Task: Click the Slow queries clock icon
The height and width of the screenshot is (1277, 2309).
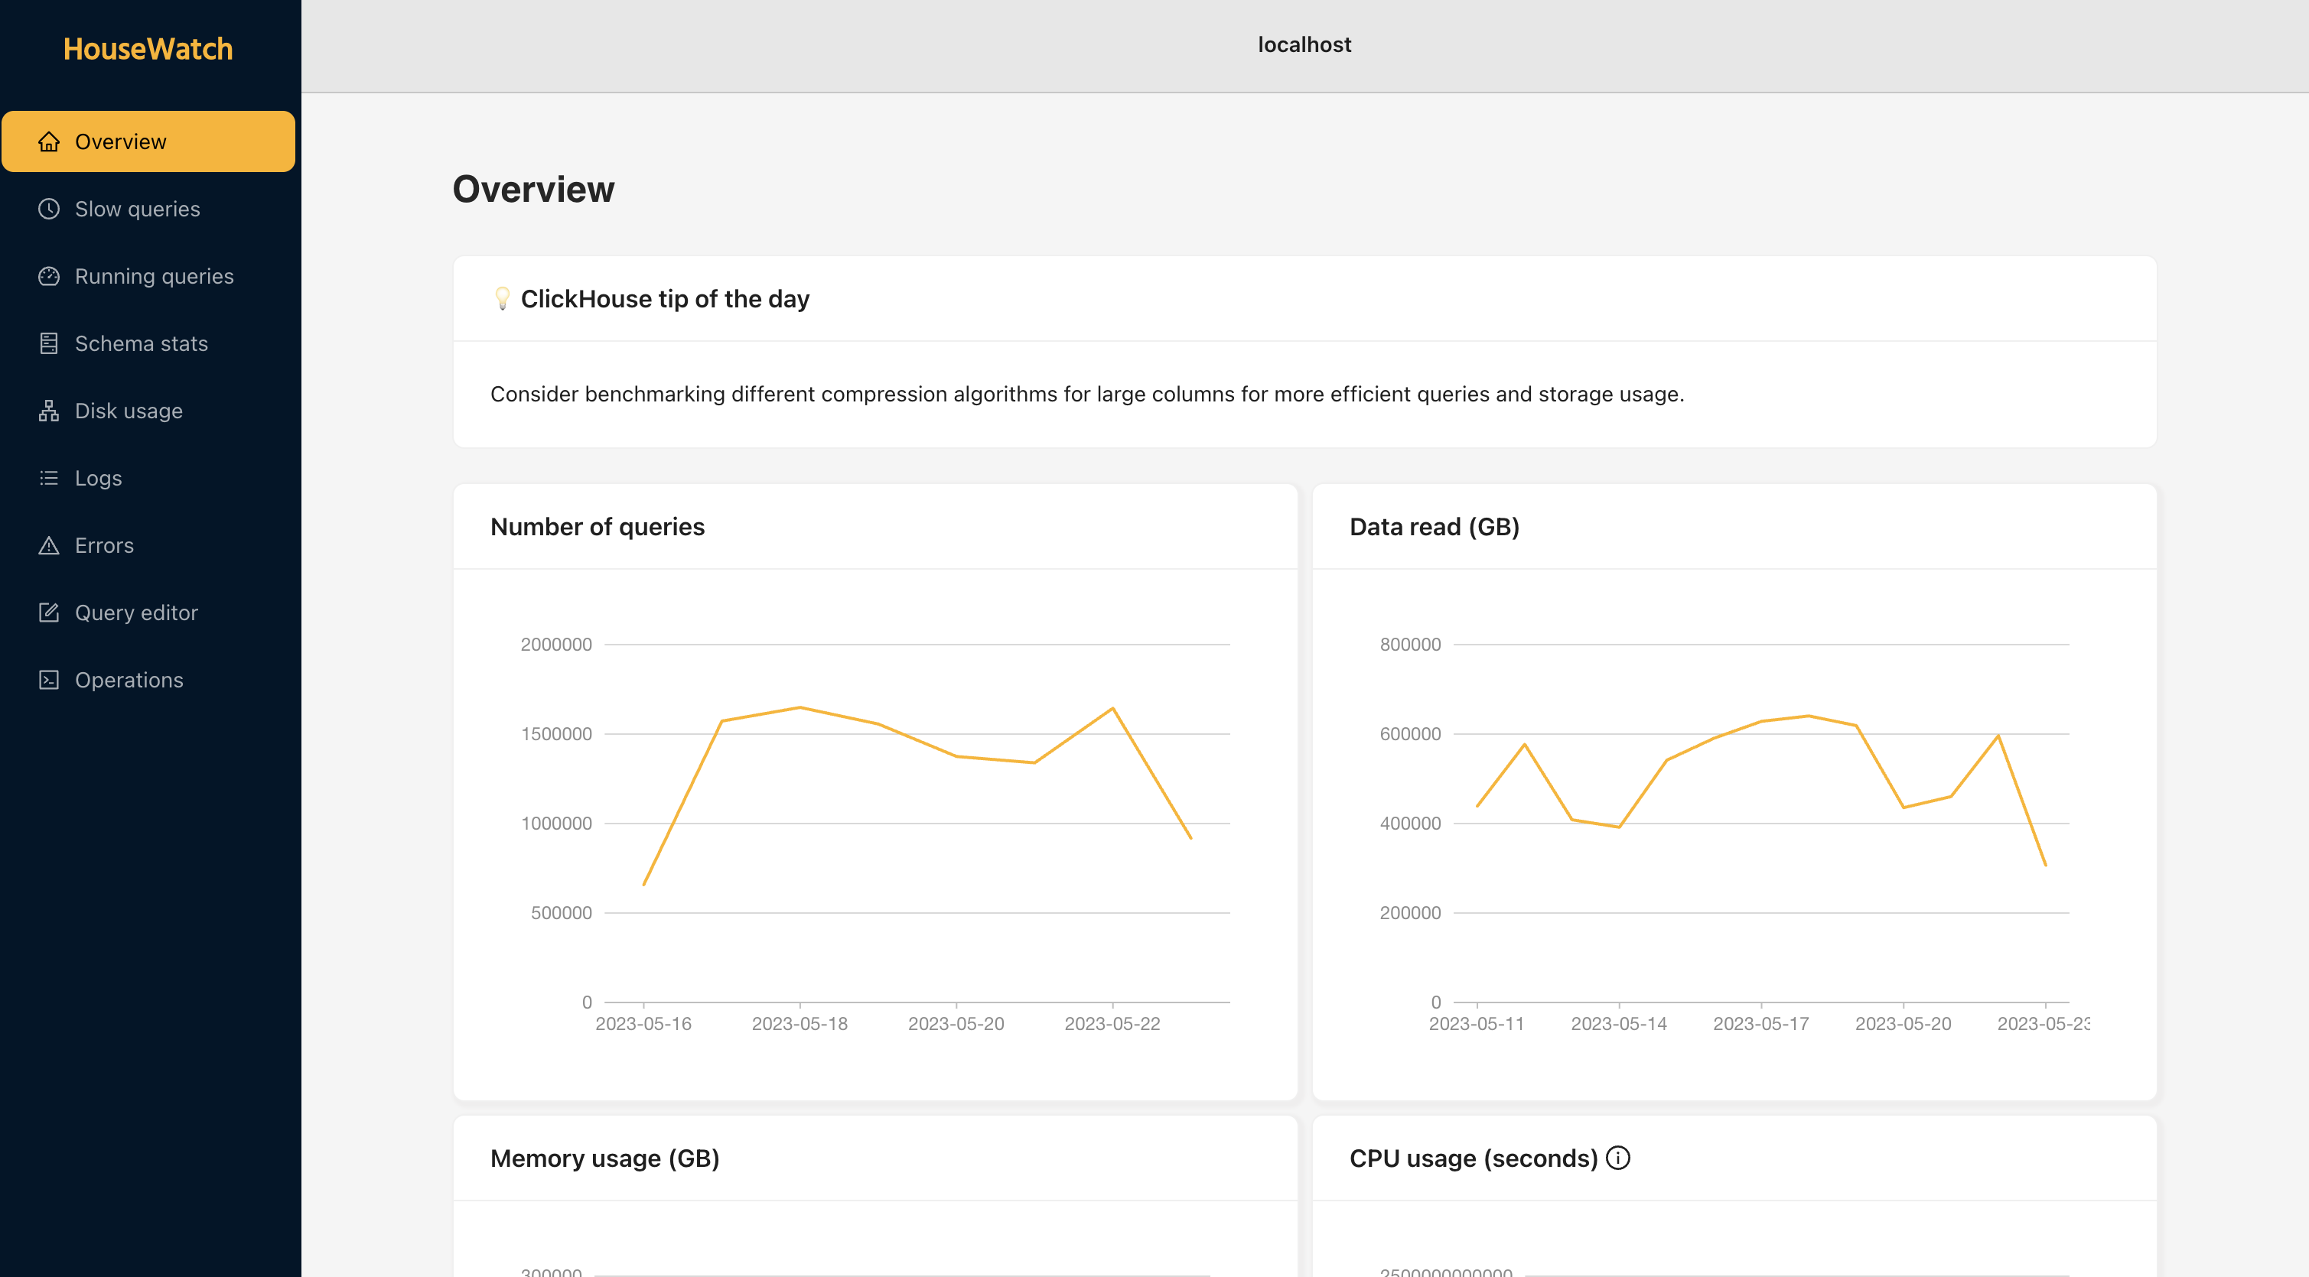Action: point(48,209)
